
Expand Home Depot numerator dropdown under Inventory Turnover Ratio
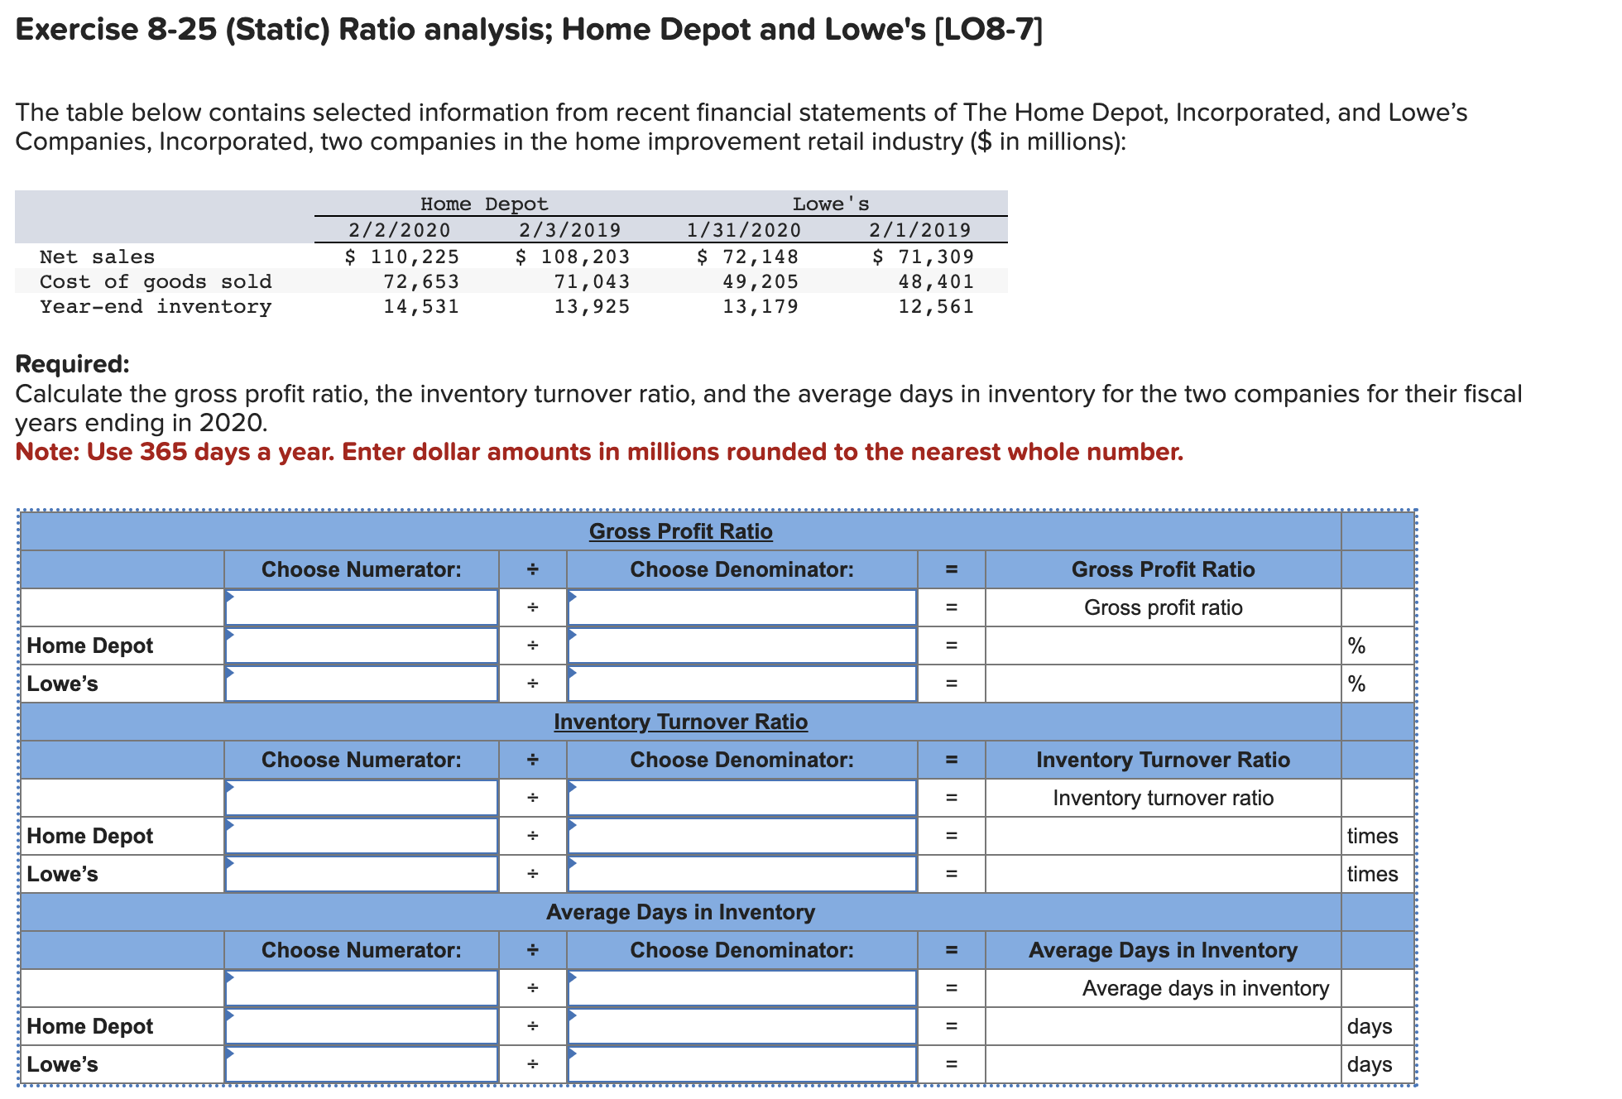coord(362,835)
